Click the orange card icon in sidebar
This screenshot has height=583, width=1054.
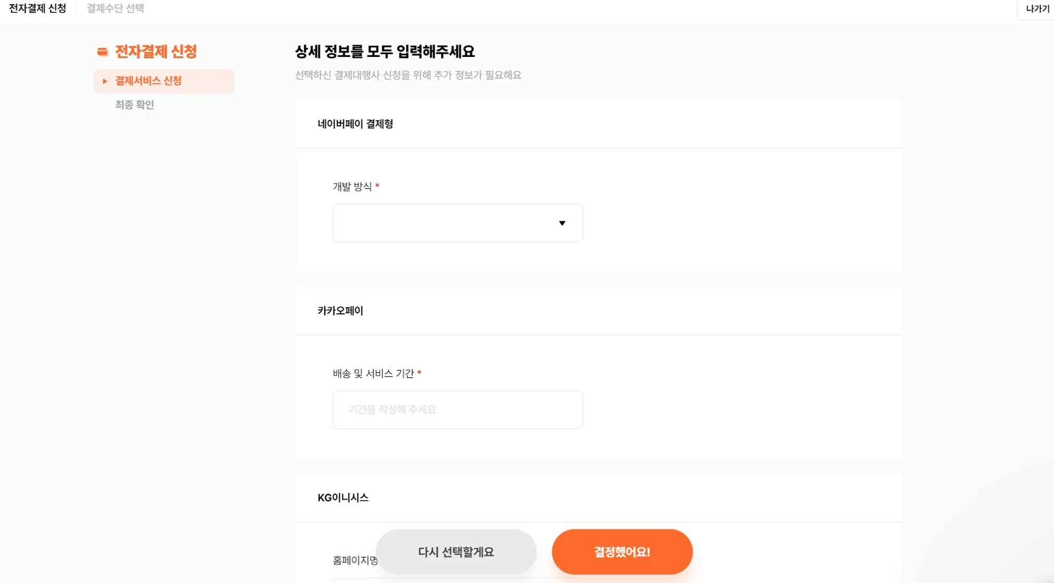pos(103,52)
